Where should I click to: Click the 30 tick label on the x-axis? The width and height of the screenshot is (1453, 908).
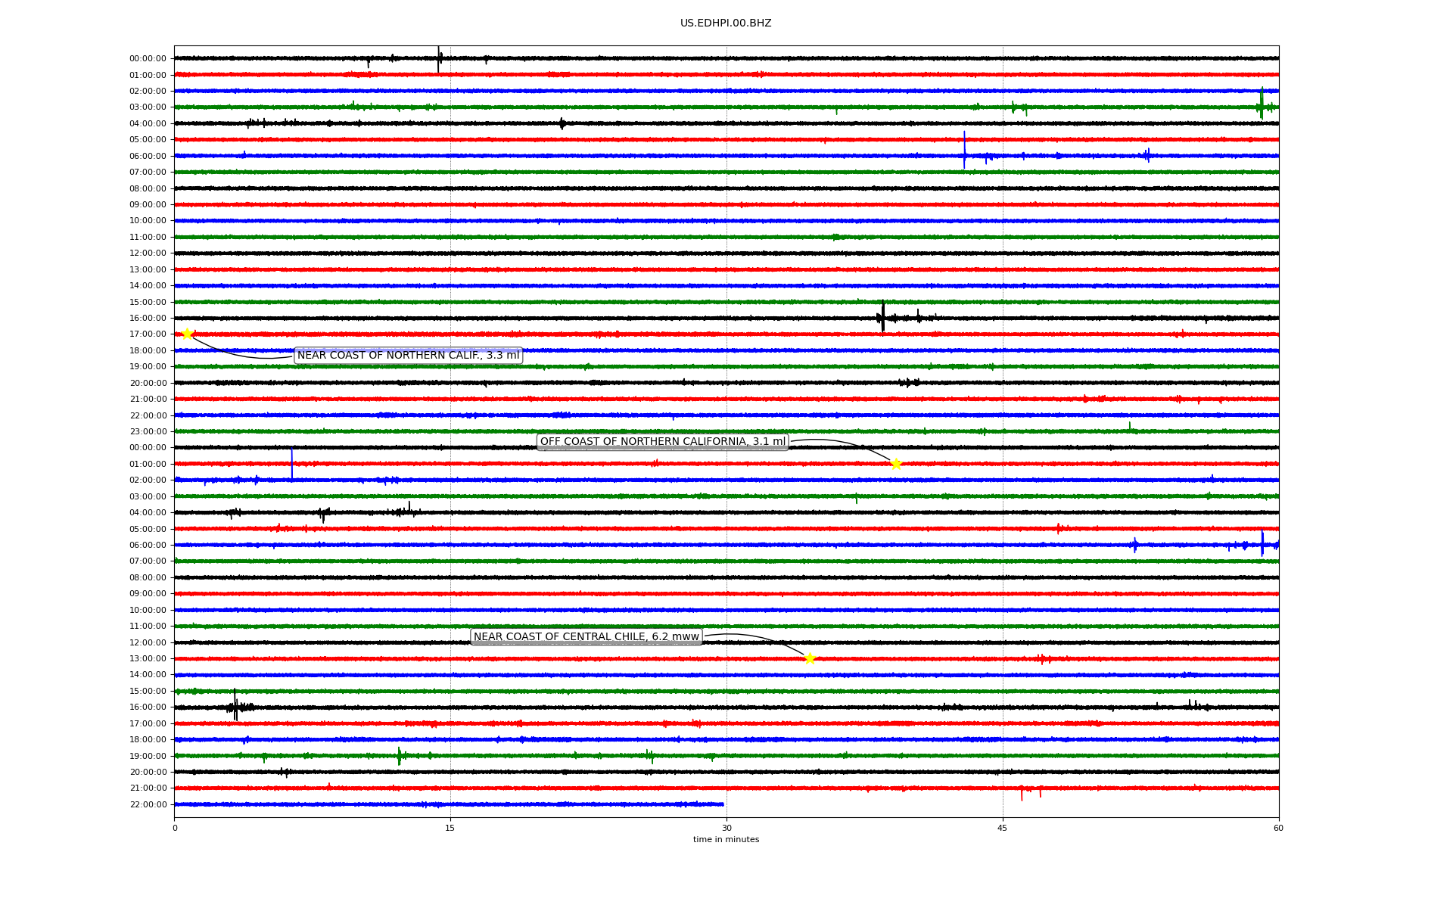click(x=726, y=828)
